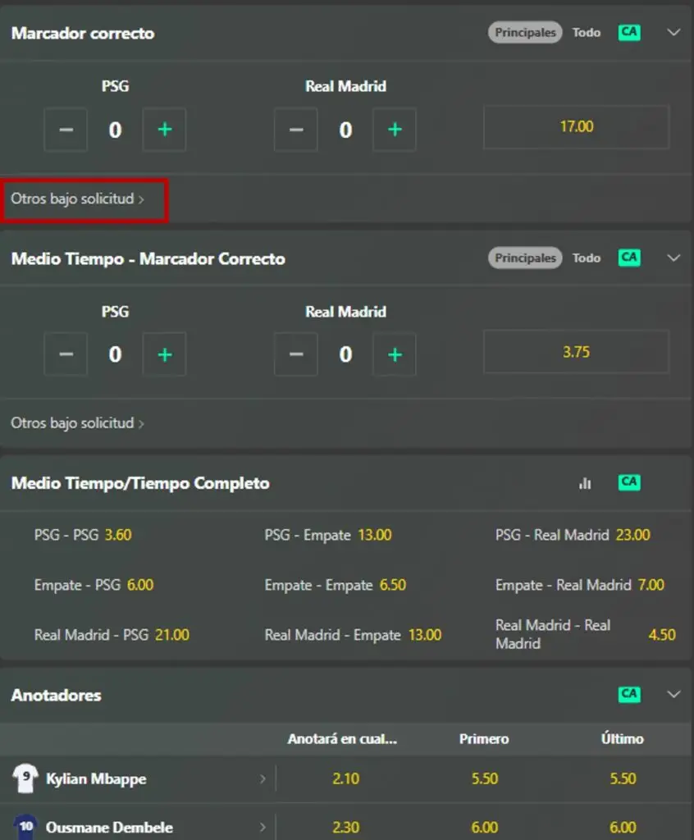Decrease PSG goals in Medio Tiempo market

[x=66, y=354]
